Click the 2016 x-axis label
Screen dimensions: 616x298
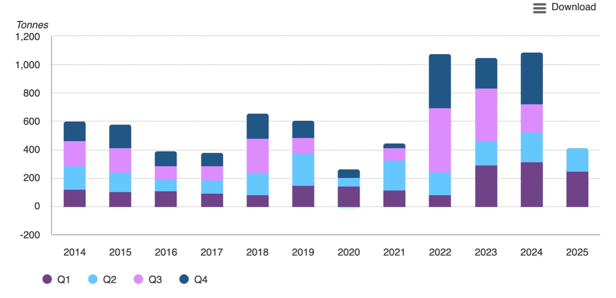[x=166, y=253]
